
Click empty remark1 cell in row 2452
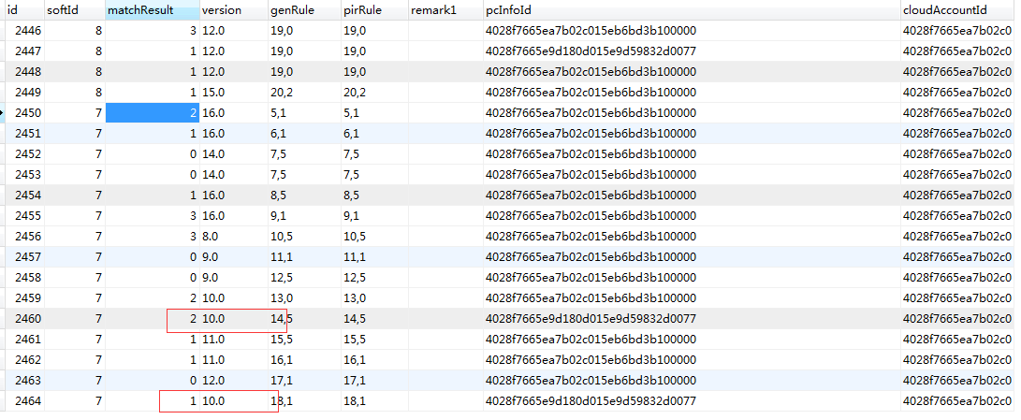[445, 154]
